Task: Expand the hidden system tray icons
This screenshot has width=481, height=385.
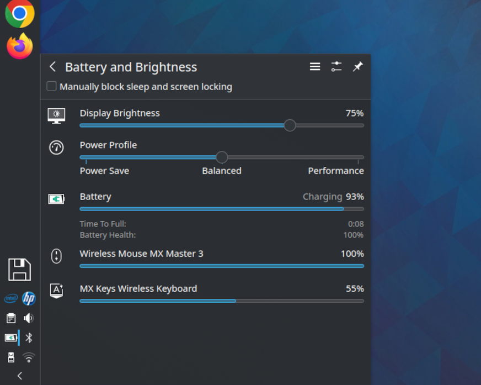Action: click(19, 376)
